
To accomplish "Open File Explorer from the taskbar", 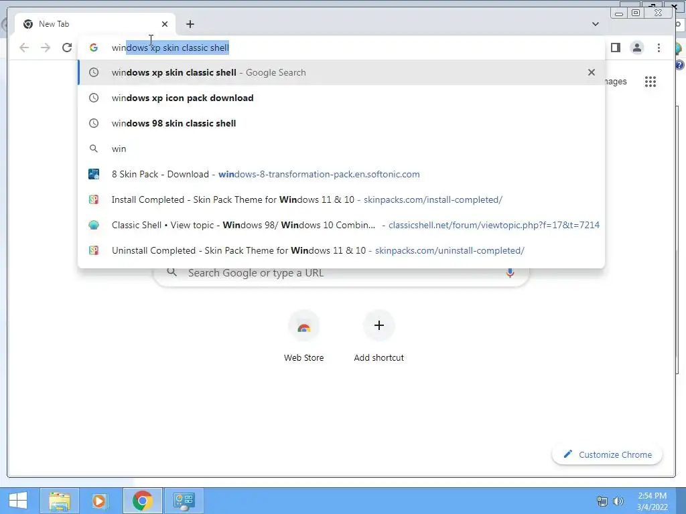I will (x=60, y=501).
